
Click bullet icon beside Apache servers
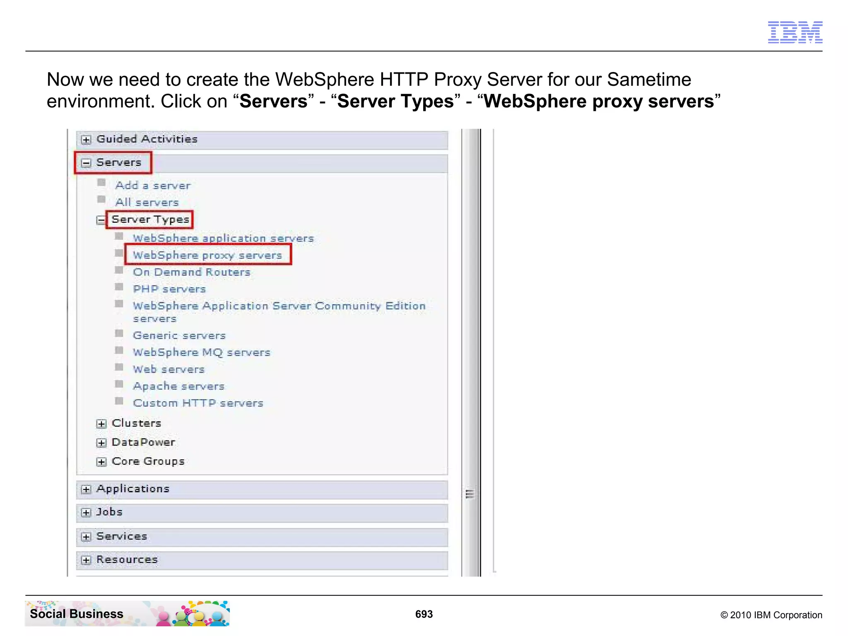click(x=119, y=384)
